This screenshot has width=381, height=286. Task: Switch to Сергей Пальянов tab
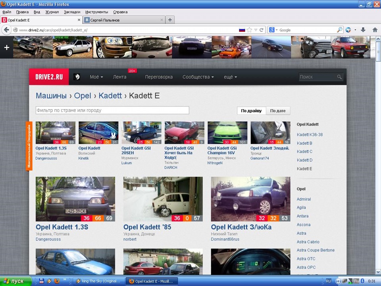(124, 20)
